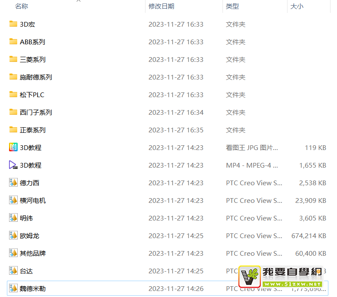Select the ABB系列 folder icon
This screenshot has height=297, width=337.
point(13,42)
